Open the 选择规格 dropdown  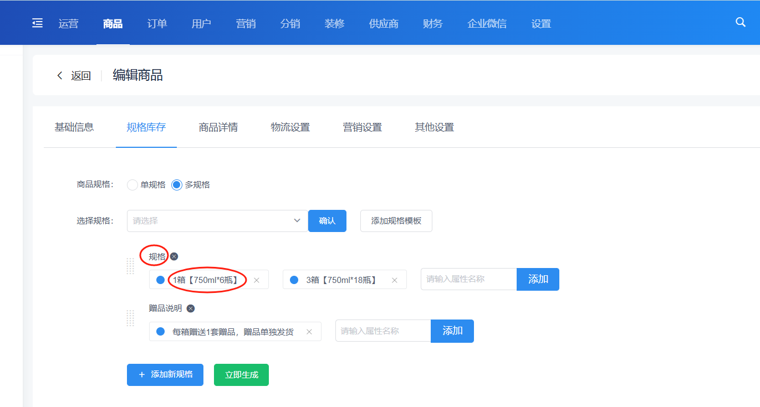[217, 220]
